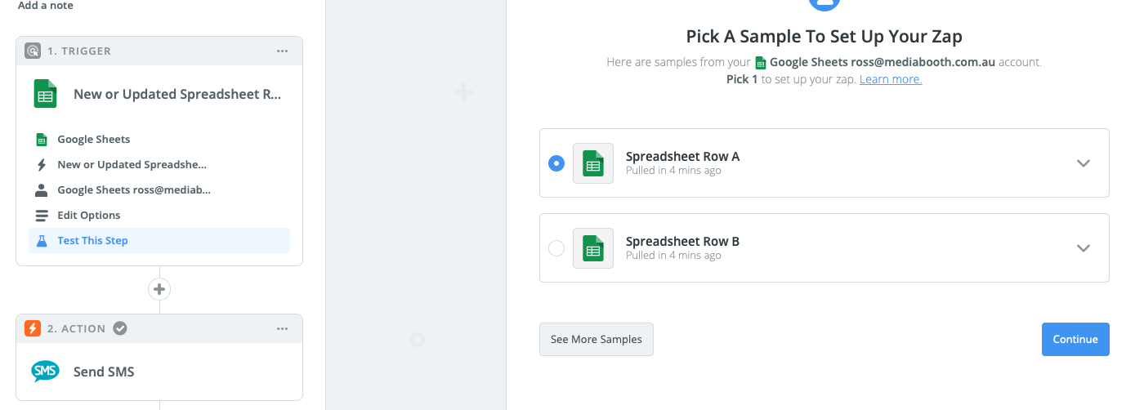This screenshot has width=1135, height=410.
Task: Open the Test This Step item
Action: click(92, 241)
